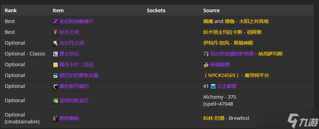Click the 巫师的炼金石 item icon

(x=55, y=101)
